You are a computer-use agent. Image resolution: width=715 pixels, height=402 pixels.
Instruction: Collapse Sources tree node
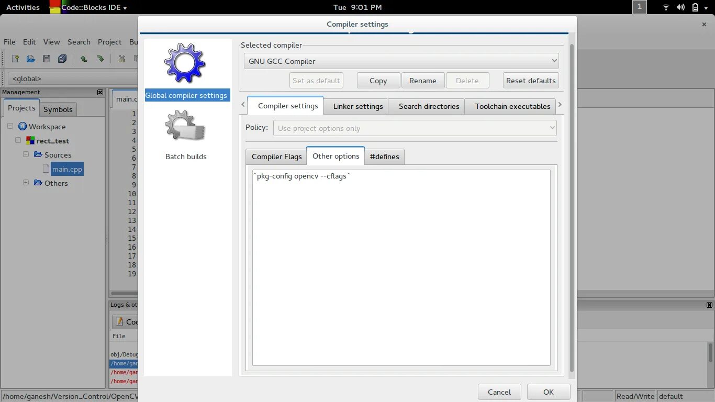pos(26,154)
